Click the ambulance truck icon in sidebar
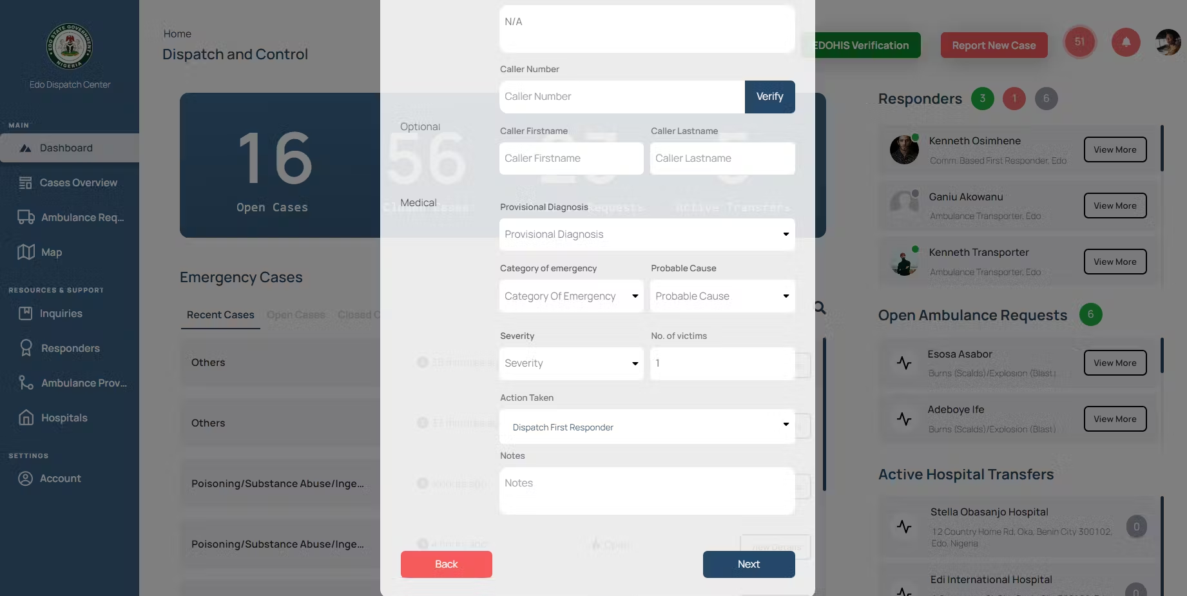The height and width of the screenshot is (596, 1187). 26,217
